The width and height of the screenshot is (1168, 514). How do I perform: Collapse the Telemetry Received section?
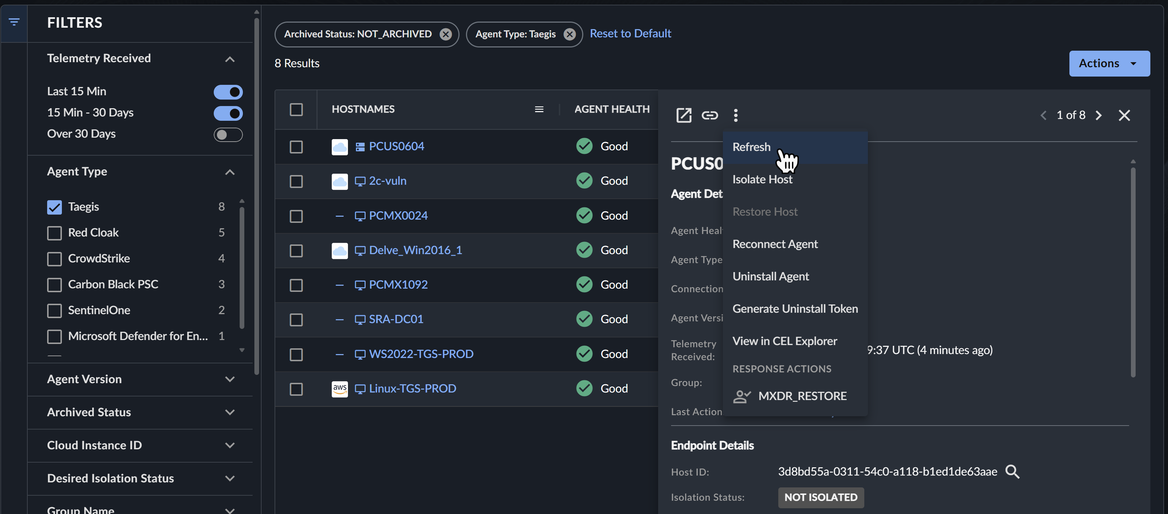(230, 59)
